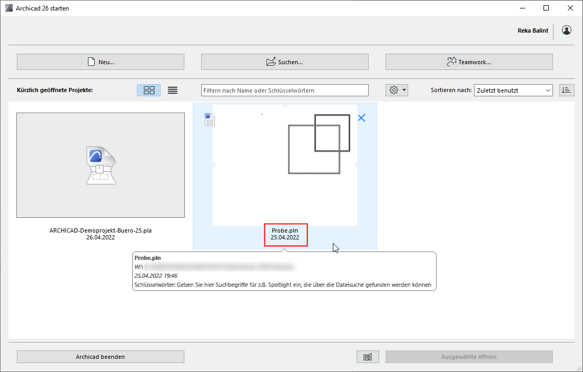Maximize the Archicad 26 starten window
The image size is (583, 372).
546,8
